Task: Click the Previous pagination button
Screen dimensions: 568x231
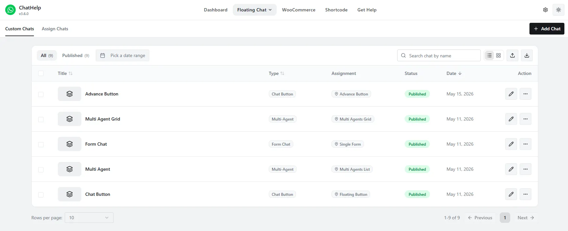Action: pyautogui.click(x=480, y=218)
